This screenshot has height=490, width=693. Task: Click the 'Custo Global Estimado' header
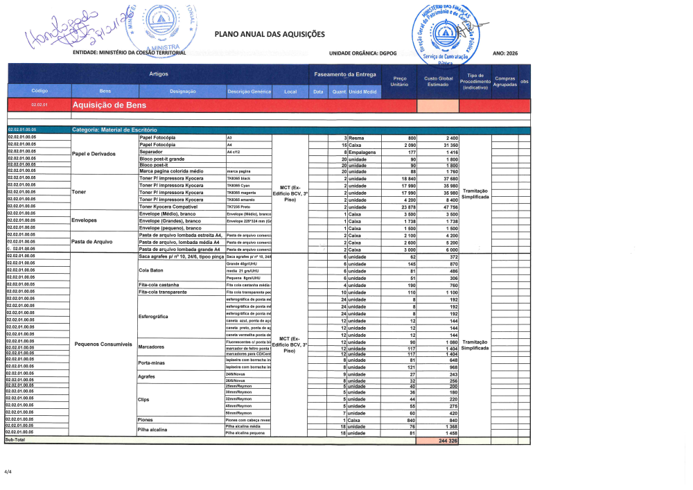(x=438, y=81)
